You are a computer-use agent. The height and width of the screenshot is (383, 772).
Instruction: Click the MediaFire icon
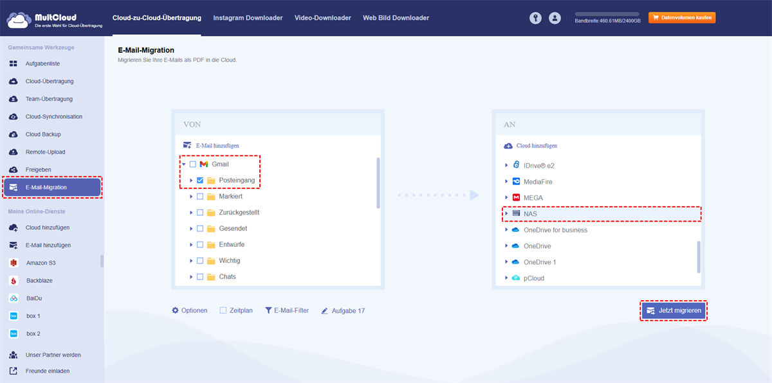pyautogui.click(x=515, y=182)
